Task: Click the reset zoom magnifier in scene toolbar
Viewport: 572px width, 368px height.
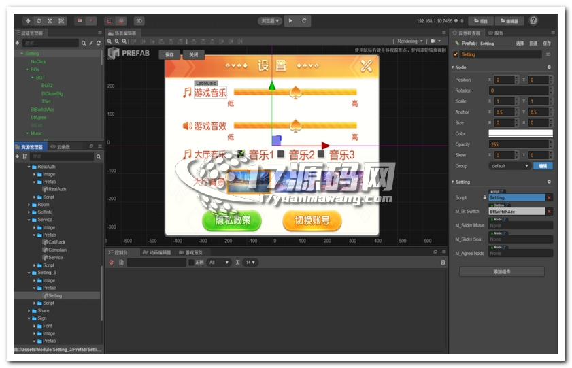Action: pyautogui.click(x=124, y=41)
